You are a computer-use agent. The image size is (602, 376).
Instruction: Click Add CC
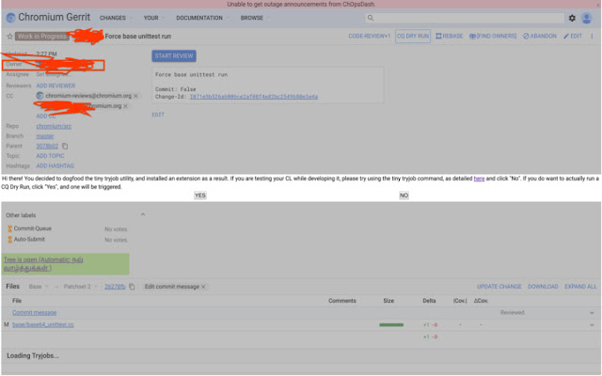coord(46,117)
